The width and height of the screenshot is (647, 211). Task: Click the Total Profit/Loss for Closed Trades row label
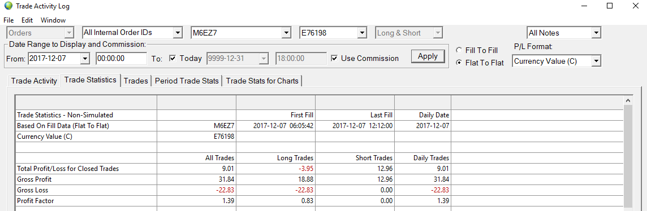click(x=68, y=168)
